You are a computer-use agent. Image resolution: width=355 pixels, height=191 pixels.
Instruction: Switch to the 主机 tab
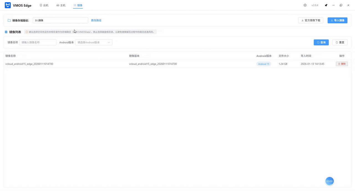61,5
